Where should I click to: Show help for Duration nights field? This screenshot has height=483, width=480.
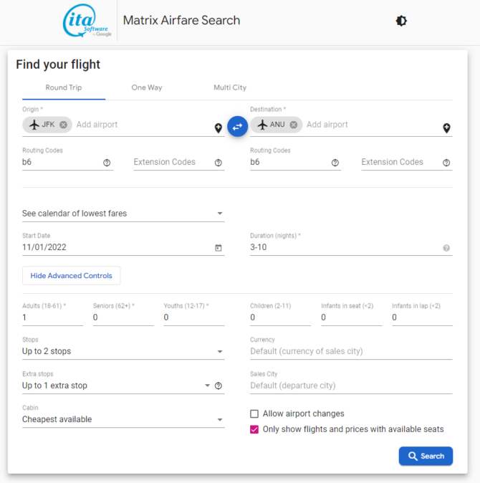coord(446,248)
